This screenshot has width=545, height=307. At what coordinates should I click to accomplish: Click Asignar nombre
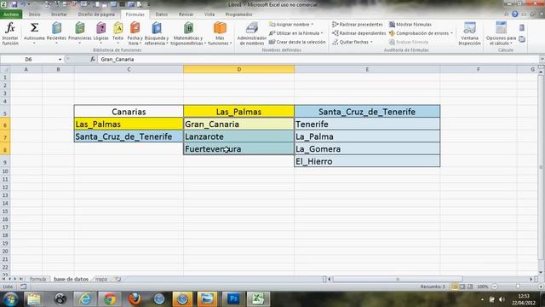(x=291, y=25)
